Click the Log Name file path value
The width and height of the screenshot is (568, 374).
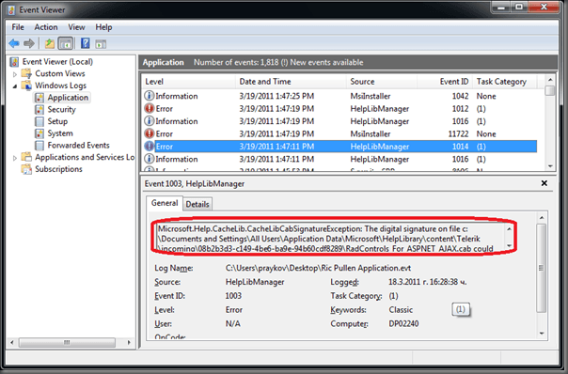(x=318, y=268)
